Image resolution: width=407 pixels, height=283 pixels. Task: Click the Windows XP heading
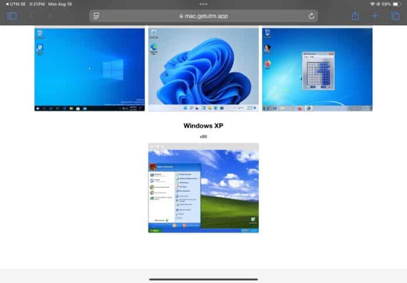[203, 126]
